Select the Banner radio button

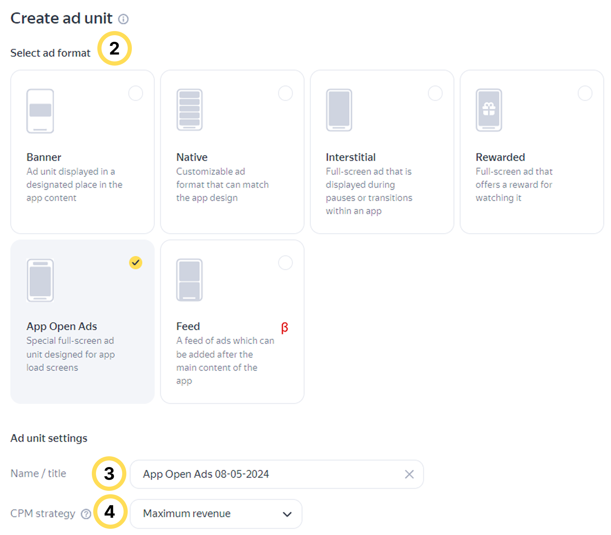coord(136,93)
